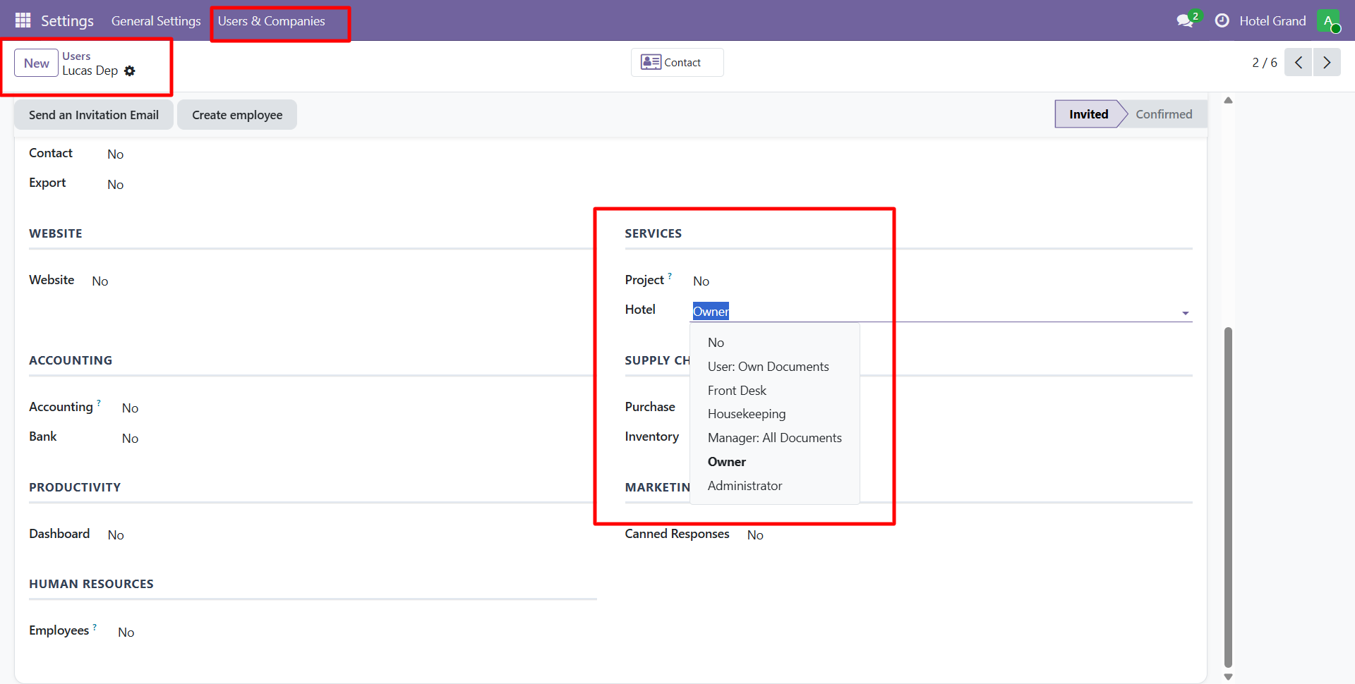Choose Administrator in the Hotel options list

745,486
